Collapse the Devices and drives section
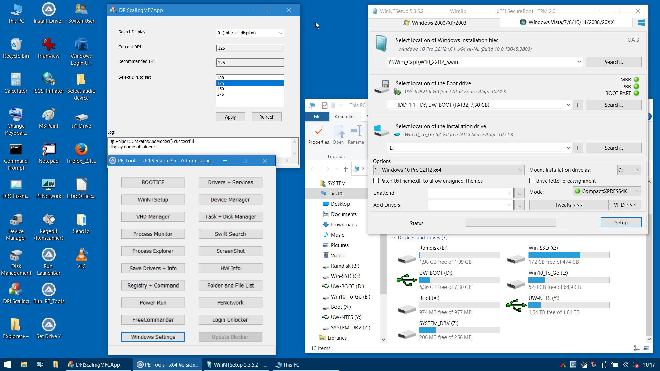Screen dimensions: 660x371 click(394, 238)
